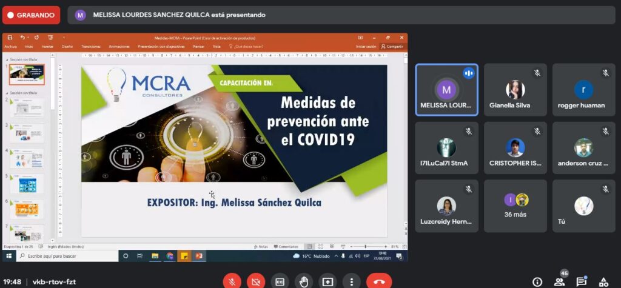This screenshot has height=288, width=621.
Task: Open the activities icon
Action: pyautogui.click(x=603, y=281)
